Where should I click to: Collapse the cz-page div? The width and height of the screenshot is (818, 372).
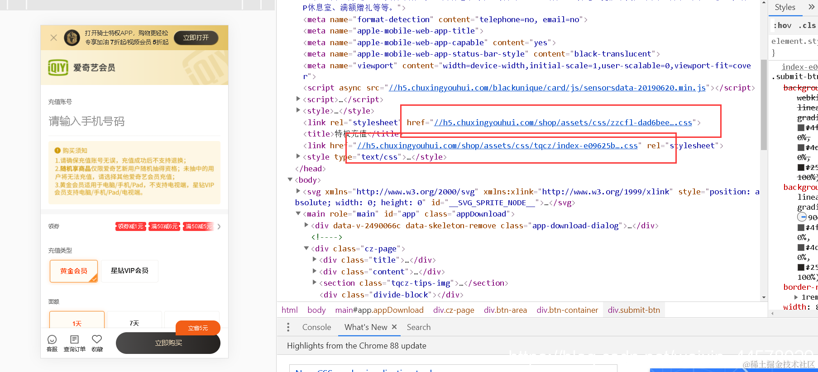pos(306,248)
